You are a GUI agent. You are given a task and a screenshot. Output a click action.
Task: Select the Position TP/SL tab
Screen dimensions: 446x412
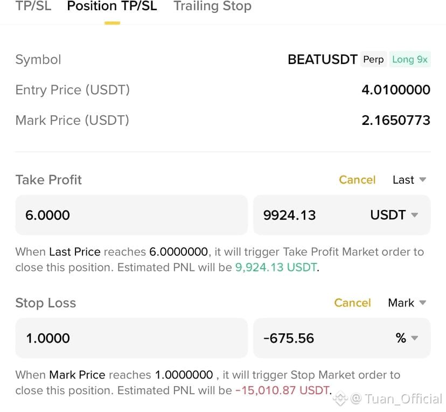pos(111,7)
